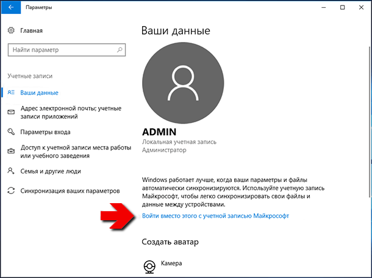Open Главная settings home

[x=31, y=31]
